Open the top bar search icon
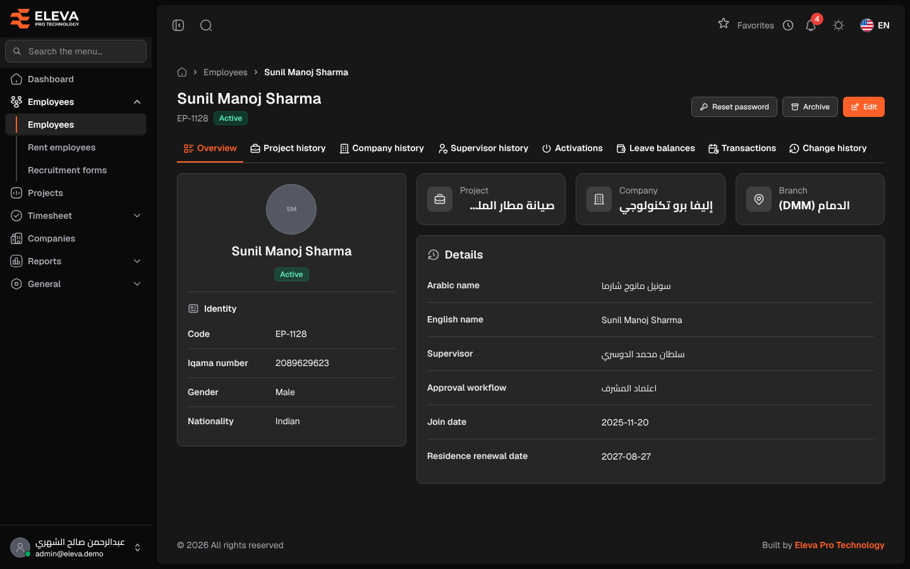The image size is (910, 569). pyautogui.click(x=206, y=25)
